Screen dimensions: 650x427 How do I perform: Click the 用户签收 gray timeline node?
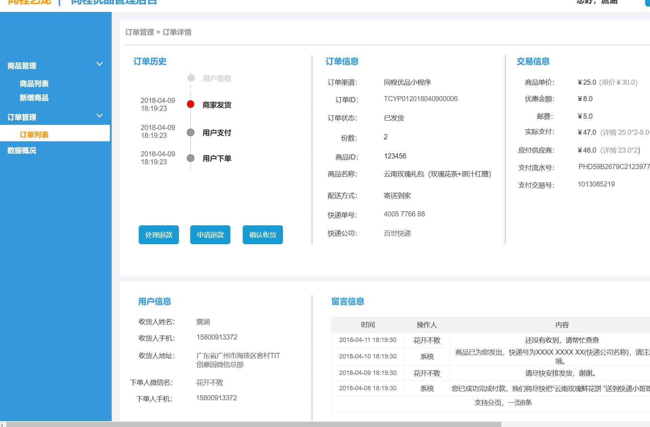click(191, 78)
